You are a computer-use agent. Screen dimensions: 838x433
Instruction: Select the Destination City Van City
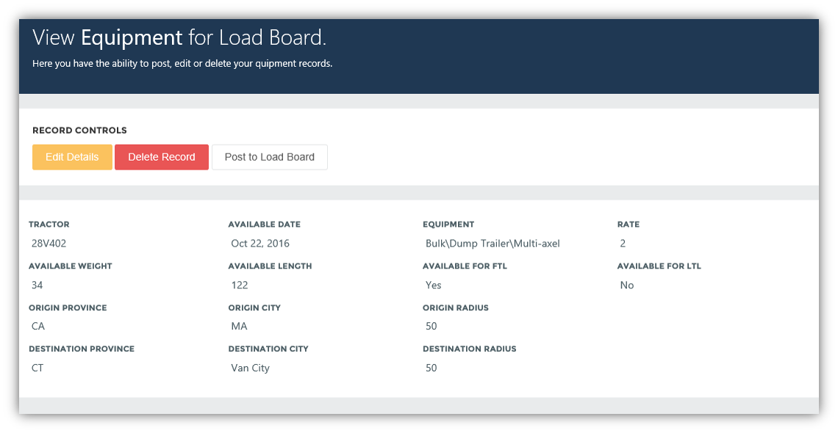(x=250, y=368)
